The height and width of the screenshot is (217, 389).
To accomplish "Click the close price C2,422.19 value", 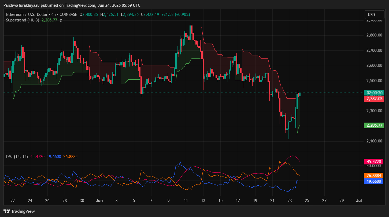I will [x=150, y=14].
